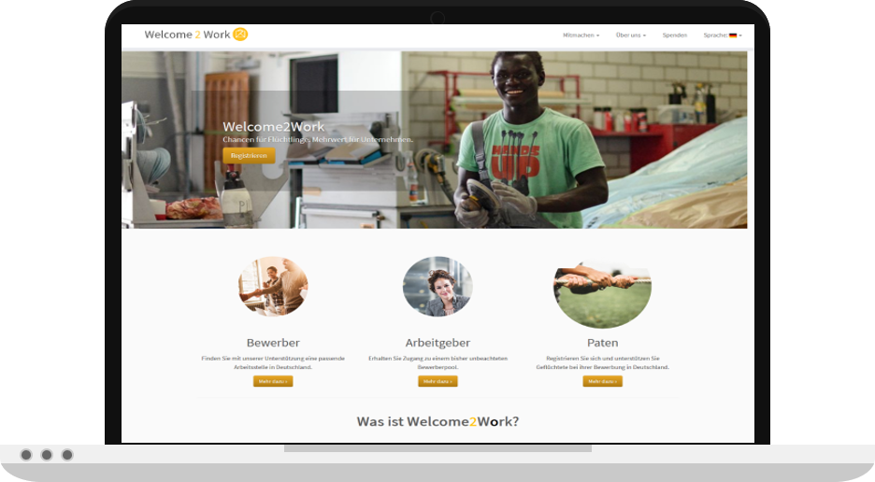
Task: Select the Arbeitgeber heading
Action: click(x=437, y=343)
